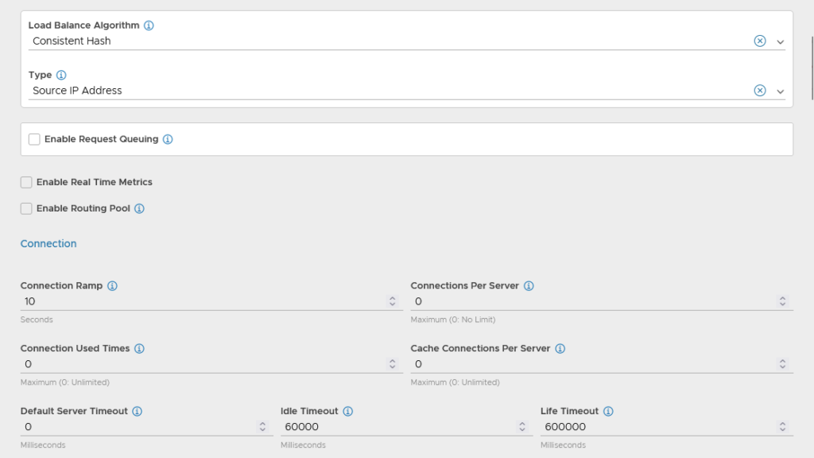The width and height of the screenshot is (814, 458).
Task: Click the Connection Ramp stepper arrows
Action: [392, 301]
